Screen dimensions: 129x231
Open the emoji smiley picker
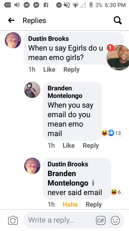pyautogui.click(x=115, y=220)
